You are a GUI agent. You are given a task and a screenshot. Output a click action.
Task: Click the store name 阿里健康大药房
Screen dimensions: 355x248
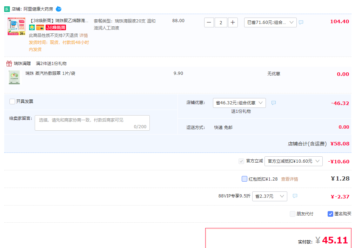click(x=38, y=9)
